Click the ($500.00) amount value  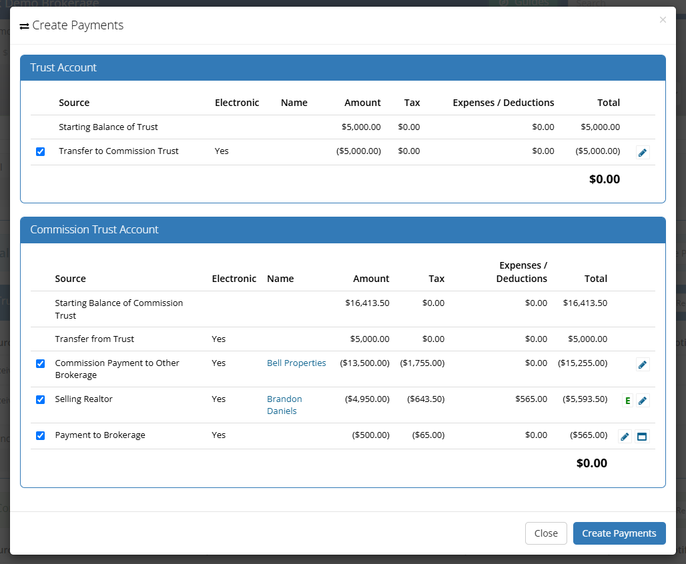tap(370, 435)
